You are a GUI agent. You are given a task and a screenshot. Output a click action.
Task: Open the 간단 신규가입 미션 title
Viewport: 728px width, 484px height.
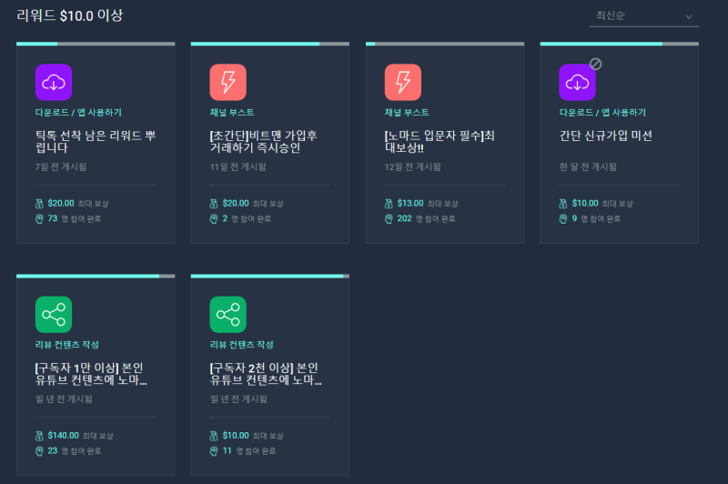point(605,136)
